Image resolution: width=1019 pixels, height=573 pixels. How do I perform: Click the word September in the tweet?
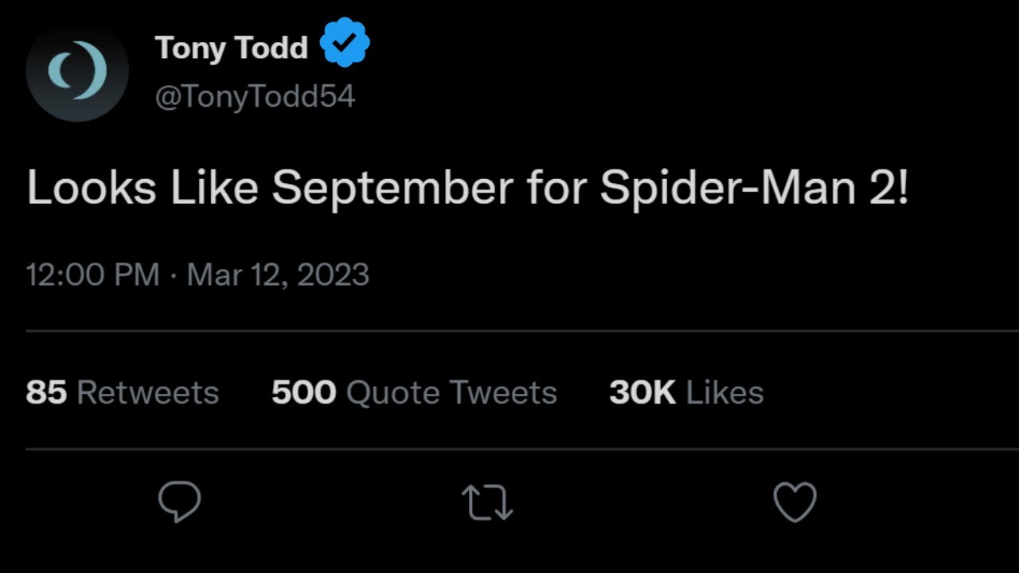click(392, 189)
